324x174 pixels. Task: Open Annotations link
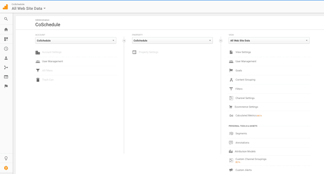(x=242, y=142)
